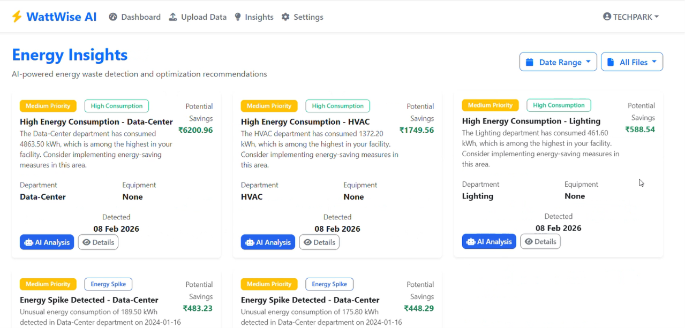This screenshot has width=685, height=328.
Task: Run AI Analysis for the Data-Center card
Action: tap(47, 242)
